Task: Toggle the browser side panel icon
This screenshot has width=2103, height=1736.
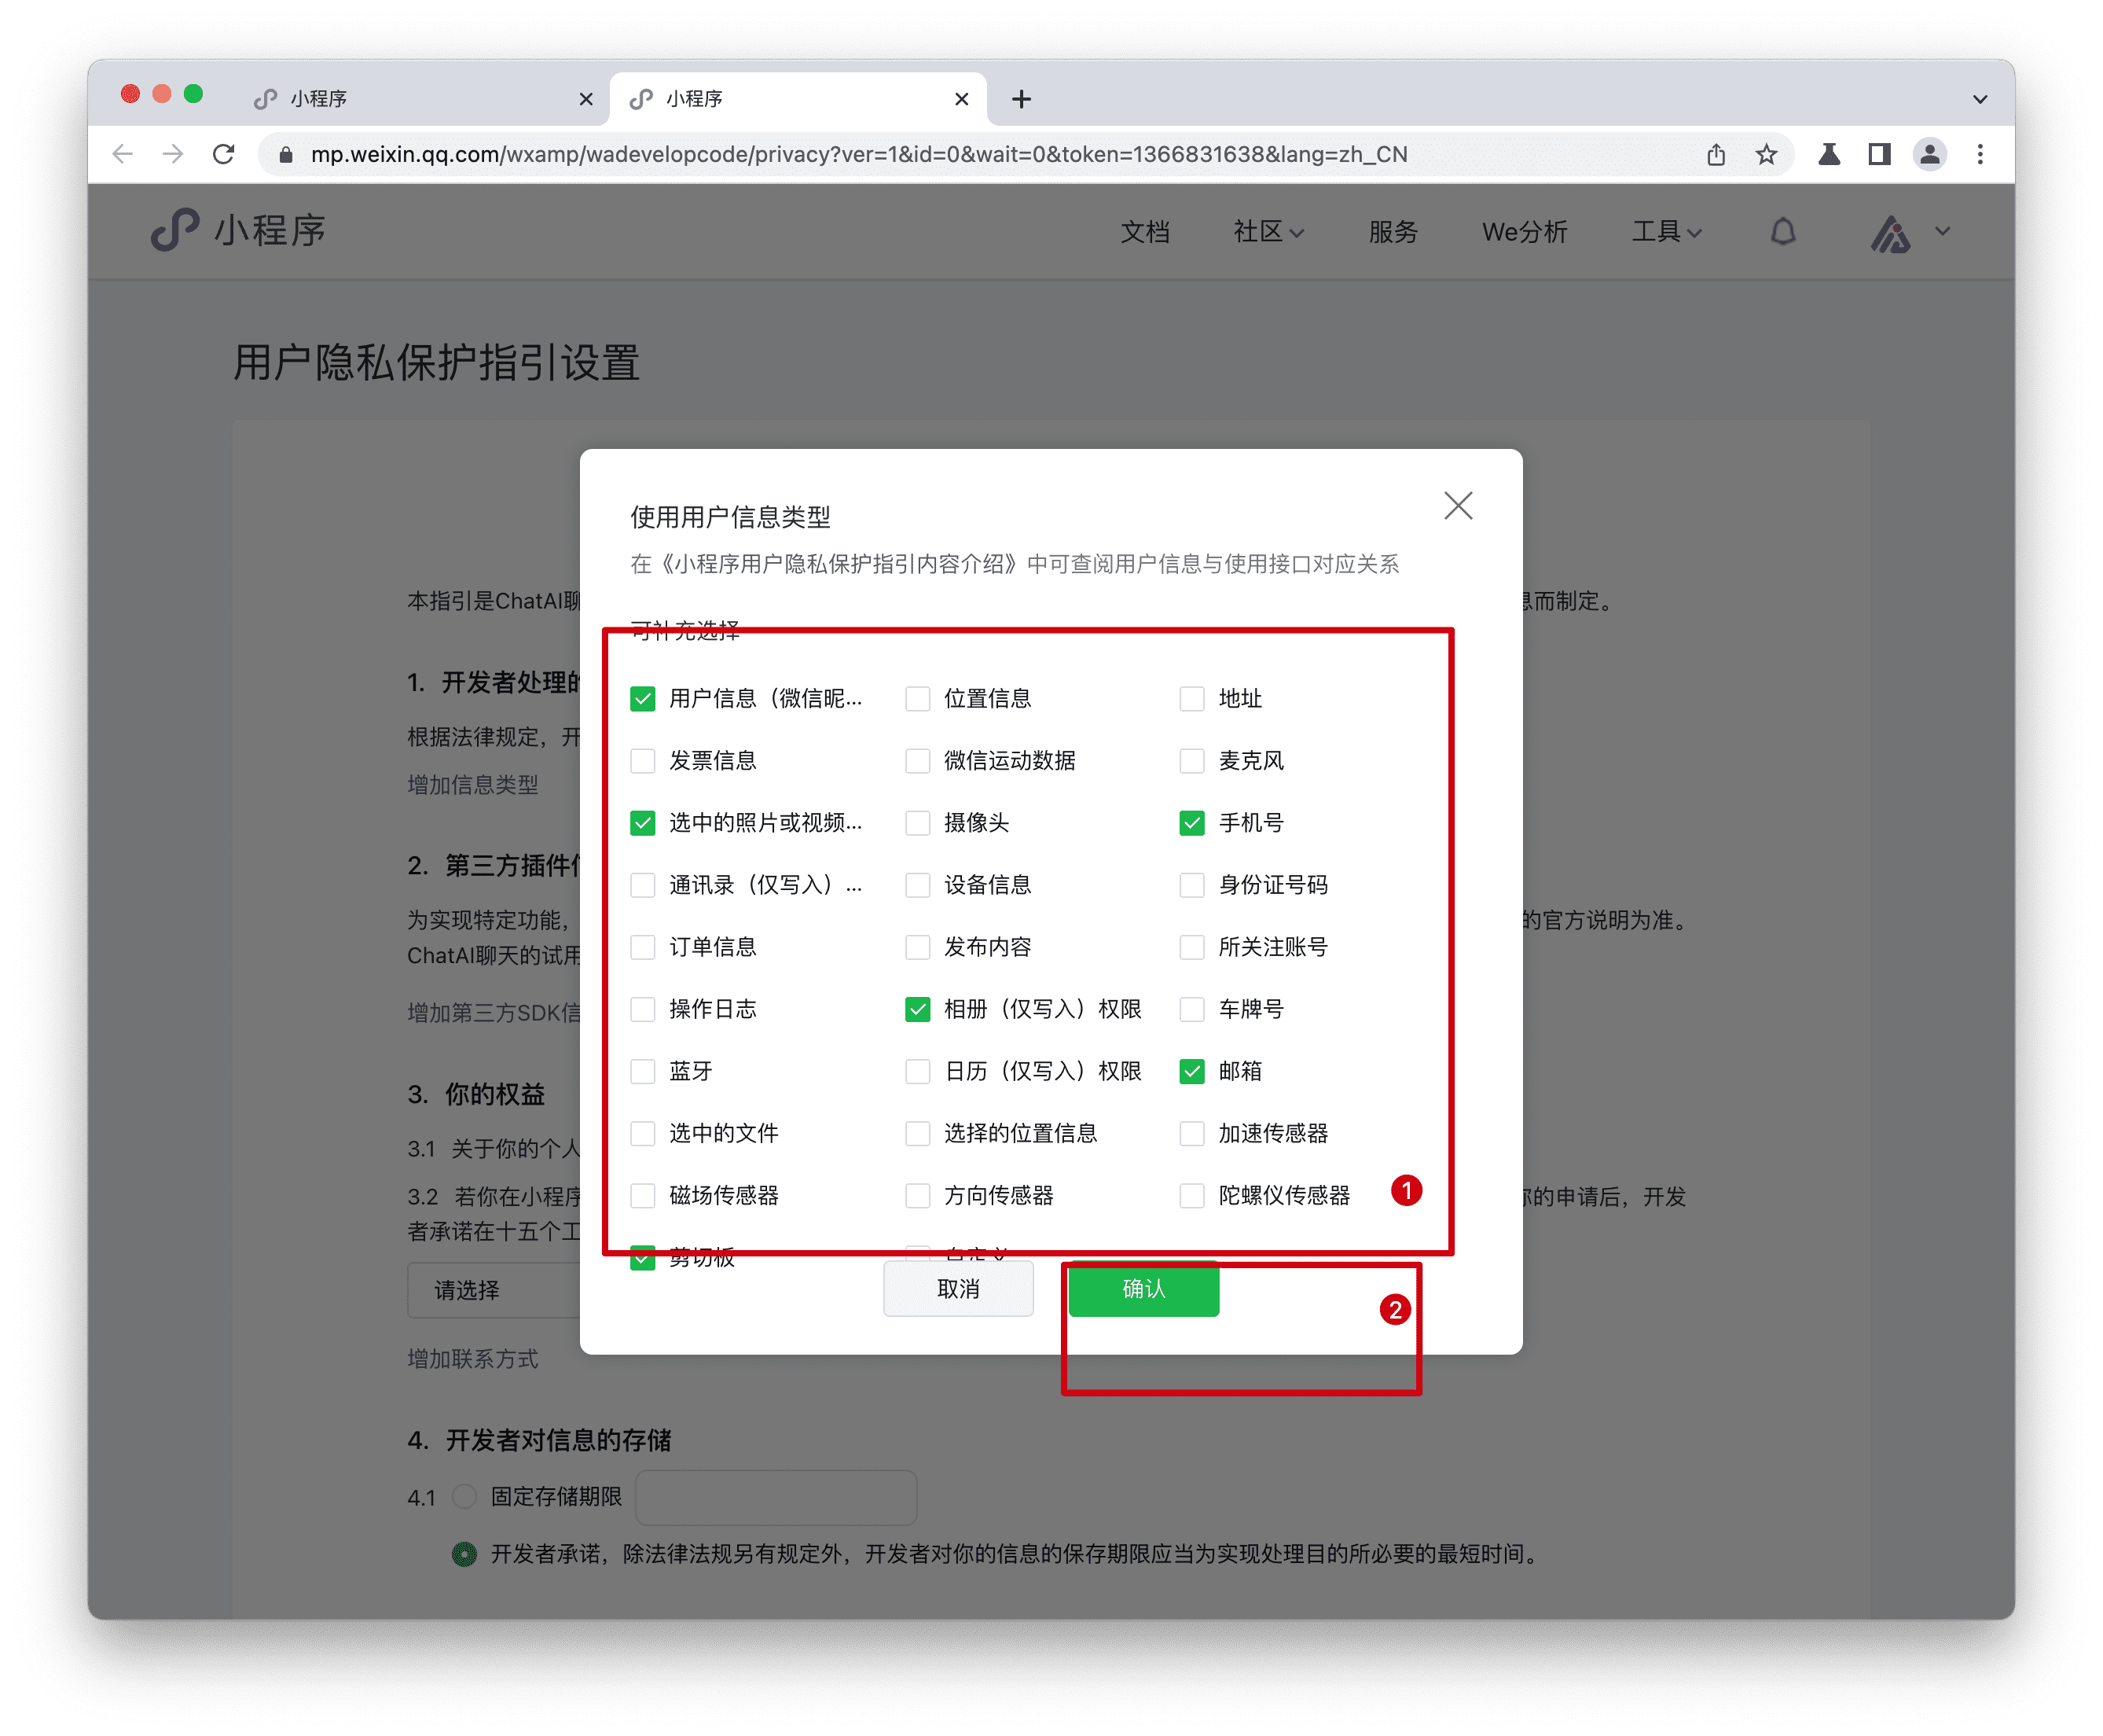Action: point(1879,154)
